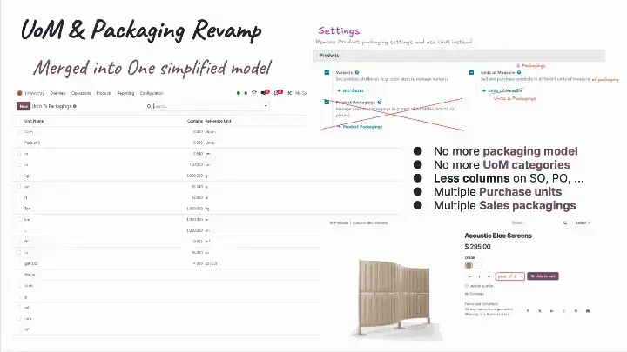Screen dimensions: 627x352
Task: Open the Configuration menu
Action: [x=152, y=93]
